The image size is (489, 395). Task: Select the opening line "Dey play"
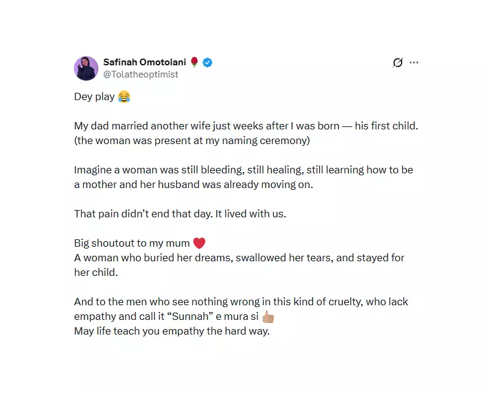(x=95, y=96)
